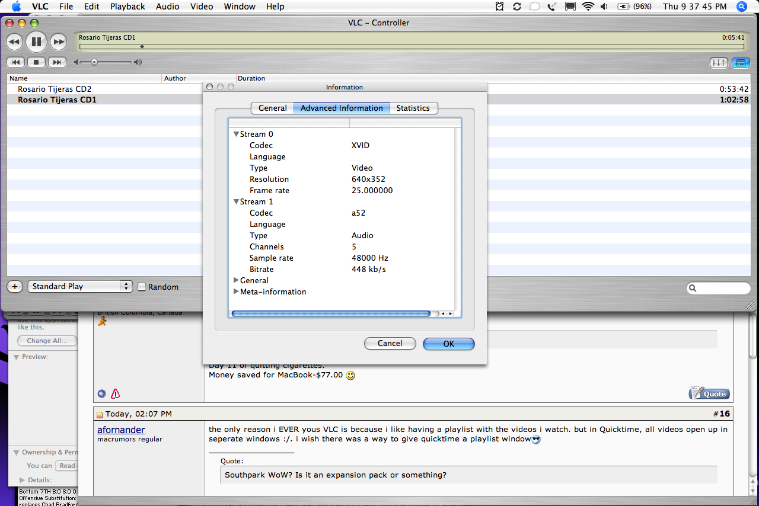The width and height of the screenshot is (759, 506).
Task: Collapse the Stream 1 tree node
Action: [x=236, y=202]
